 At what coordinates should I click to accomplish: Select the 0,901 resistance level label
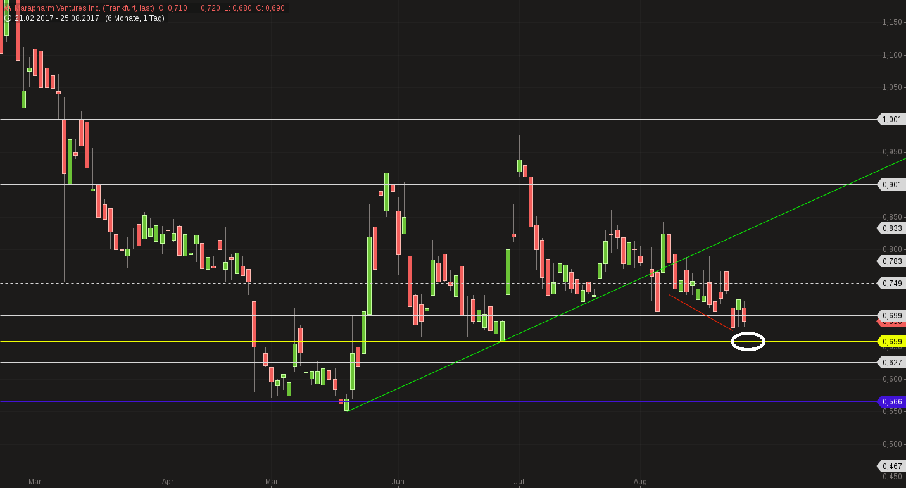coord(891,185)
